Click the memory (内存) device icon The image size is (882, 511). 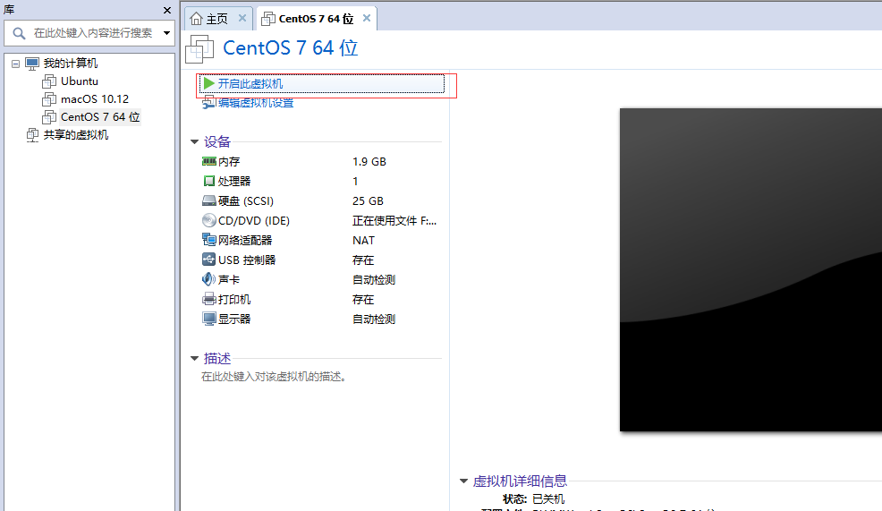(208, 161)
